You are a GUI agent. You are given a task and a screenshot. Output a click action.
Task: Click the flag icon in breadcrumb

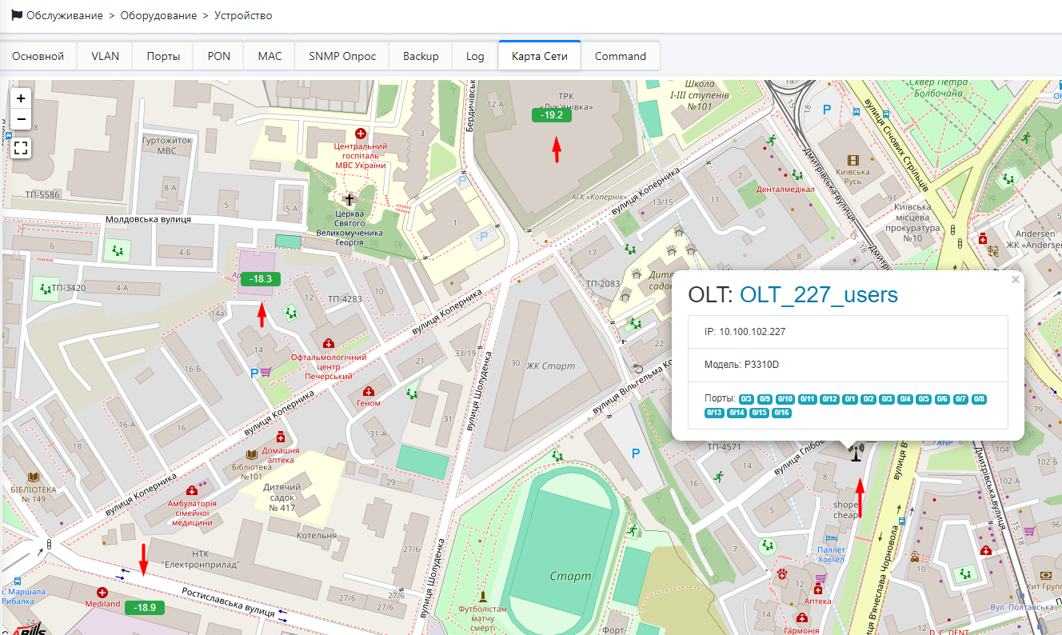pyautogui.click(x=17, y=15)
